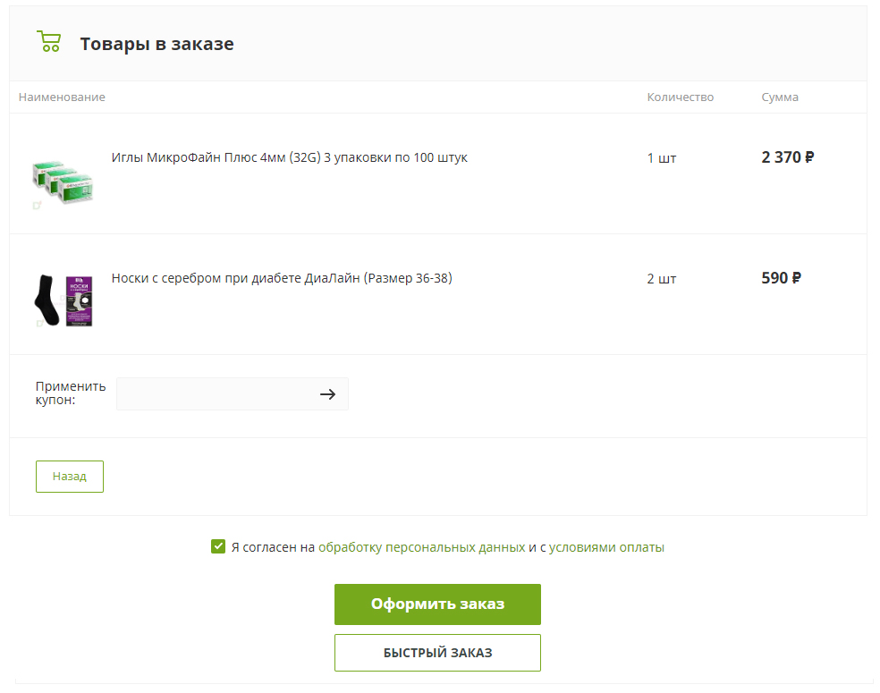Click the Сумма column header
This screenshot has height=693, width=880.
(780, 97)
